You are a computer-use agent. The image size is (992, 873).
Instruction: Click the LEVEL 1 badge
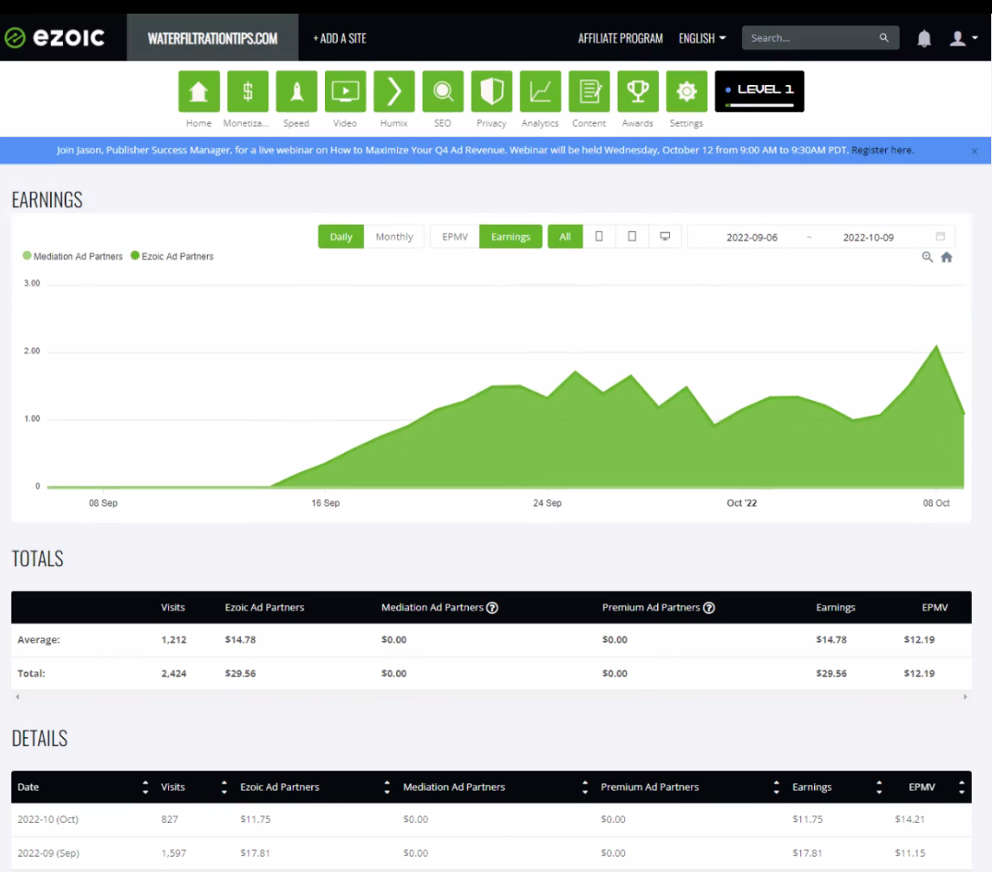[x=759, y=92]
